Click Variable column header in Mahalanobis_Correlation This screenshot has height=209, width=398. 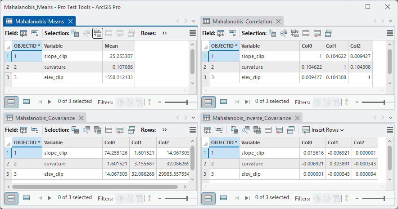coord(269,46)
